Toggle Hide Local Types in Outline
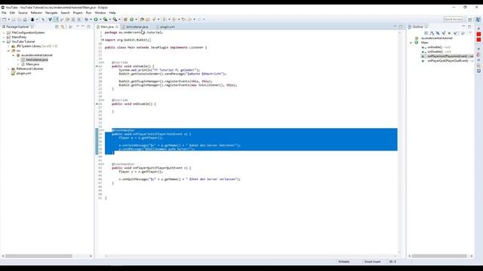Image resolution: width=483 pixels, height=271 pixels. (455, 33)
